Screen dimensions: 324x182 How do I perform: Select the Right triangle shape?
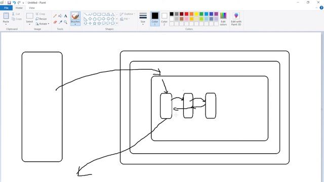click(x=86, y=19)
